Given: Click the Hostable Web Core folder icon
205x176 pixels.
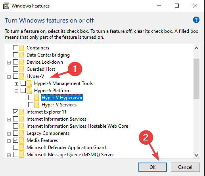Looking at the screenshot, I should click(x=21, y=126).
